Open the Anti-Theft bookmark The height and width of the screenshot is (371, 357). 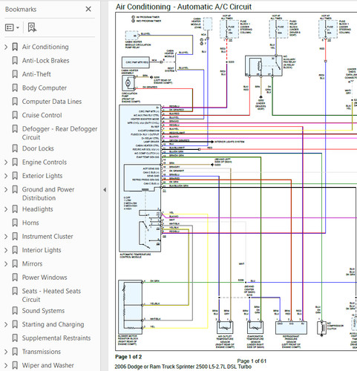(x=36, y=74)
